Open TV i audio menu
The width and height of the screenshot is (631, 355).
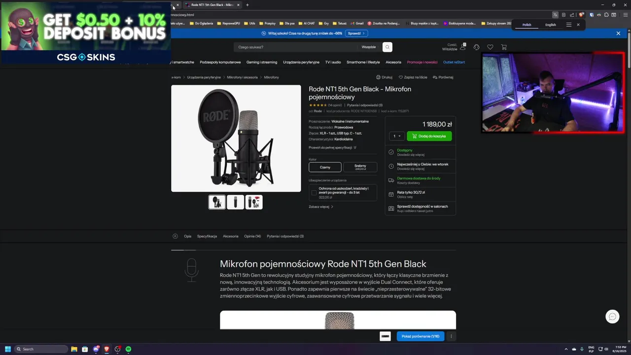pyautogui.click(x=333, y=62)
